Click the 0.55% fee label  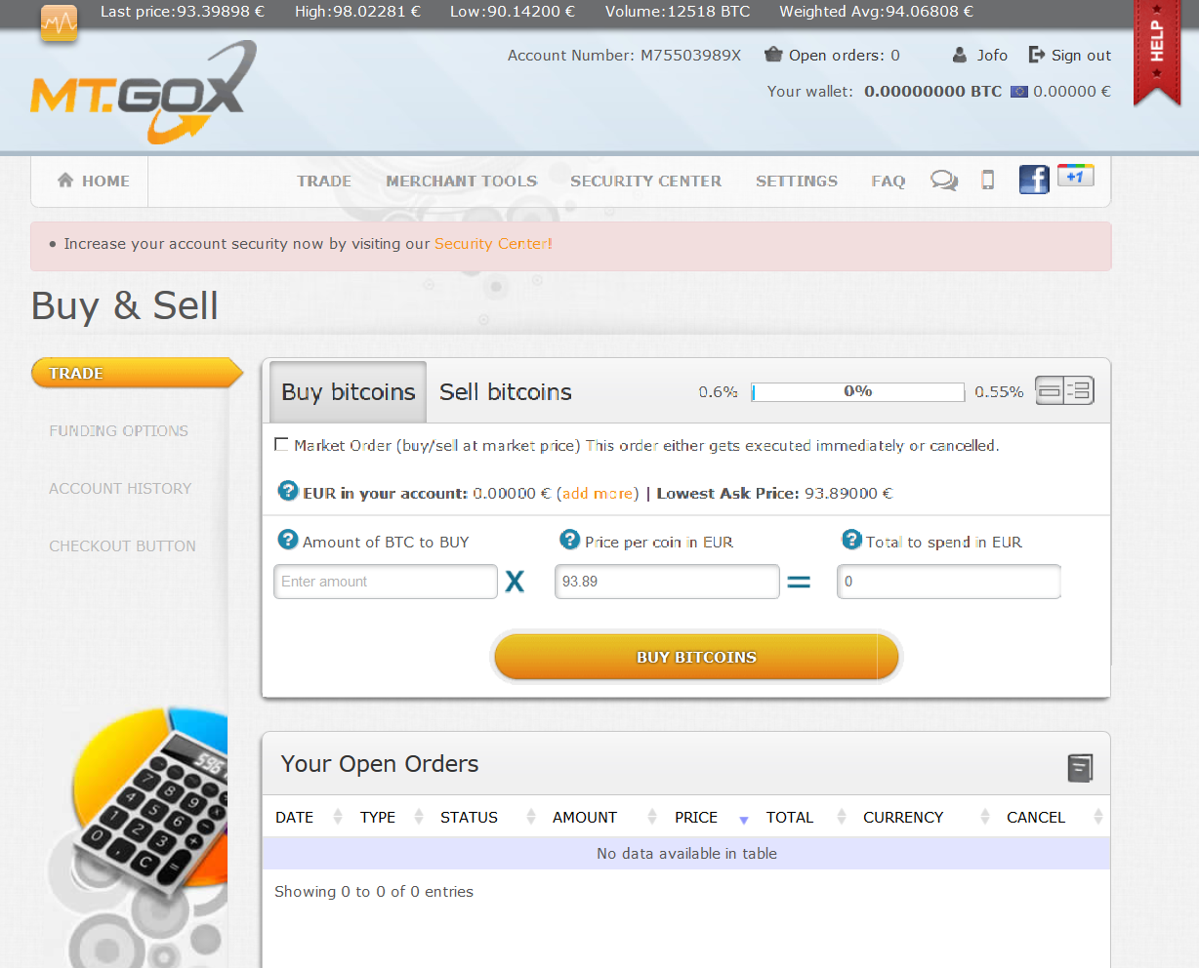pos(999,392)
